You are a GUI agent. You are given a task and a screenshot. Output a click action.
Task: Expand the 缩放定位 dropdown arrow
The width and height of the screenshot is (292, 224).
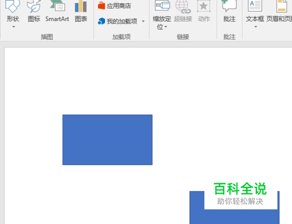[166, 27]
